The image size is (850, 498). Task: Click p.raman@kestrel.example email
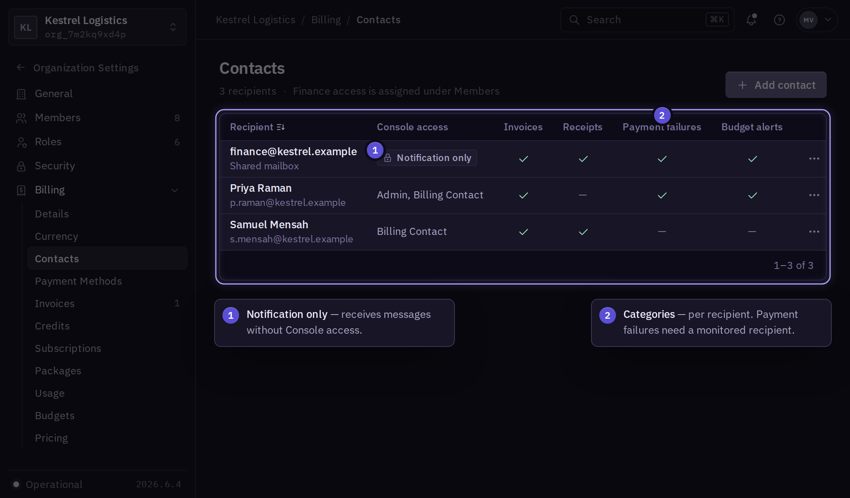pyautogui.click(x=288, y=203)
